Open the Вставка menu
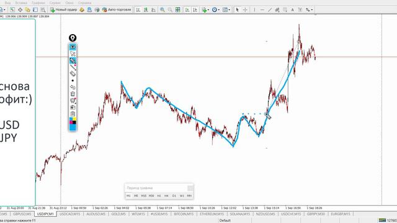The width and height of the screenshot is (397, 223). point(21,2)
